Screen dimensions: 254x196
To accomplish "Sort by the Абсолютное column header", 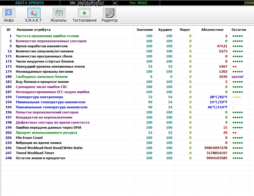I will click(x=212, y=30).
